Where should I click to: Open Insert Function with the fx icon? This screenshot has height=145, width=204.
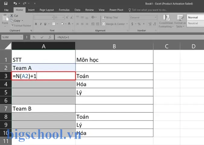click(x=50, y=37)
